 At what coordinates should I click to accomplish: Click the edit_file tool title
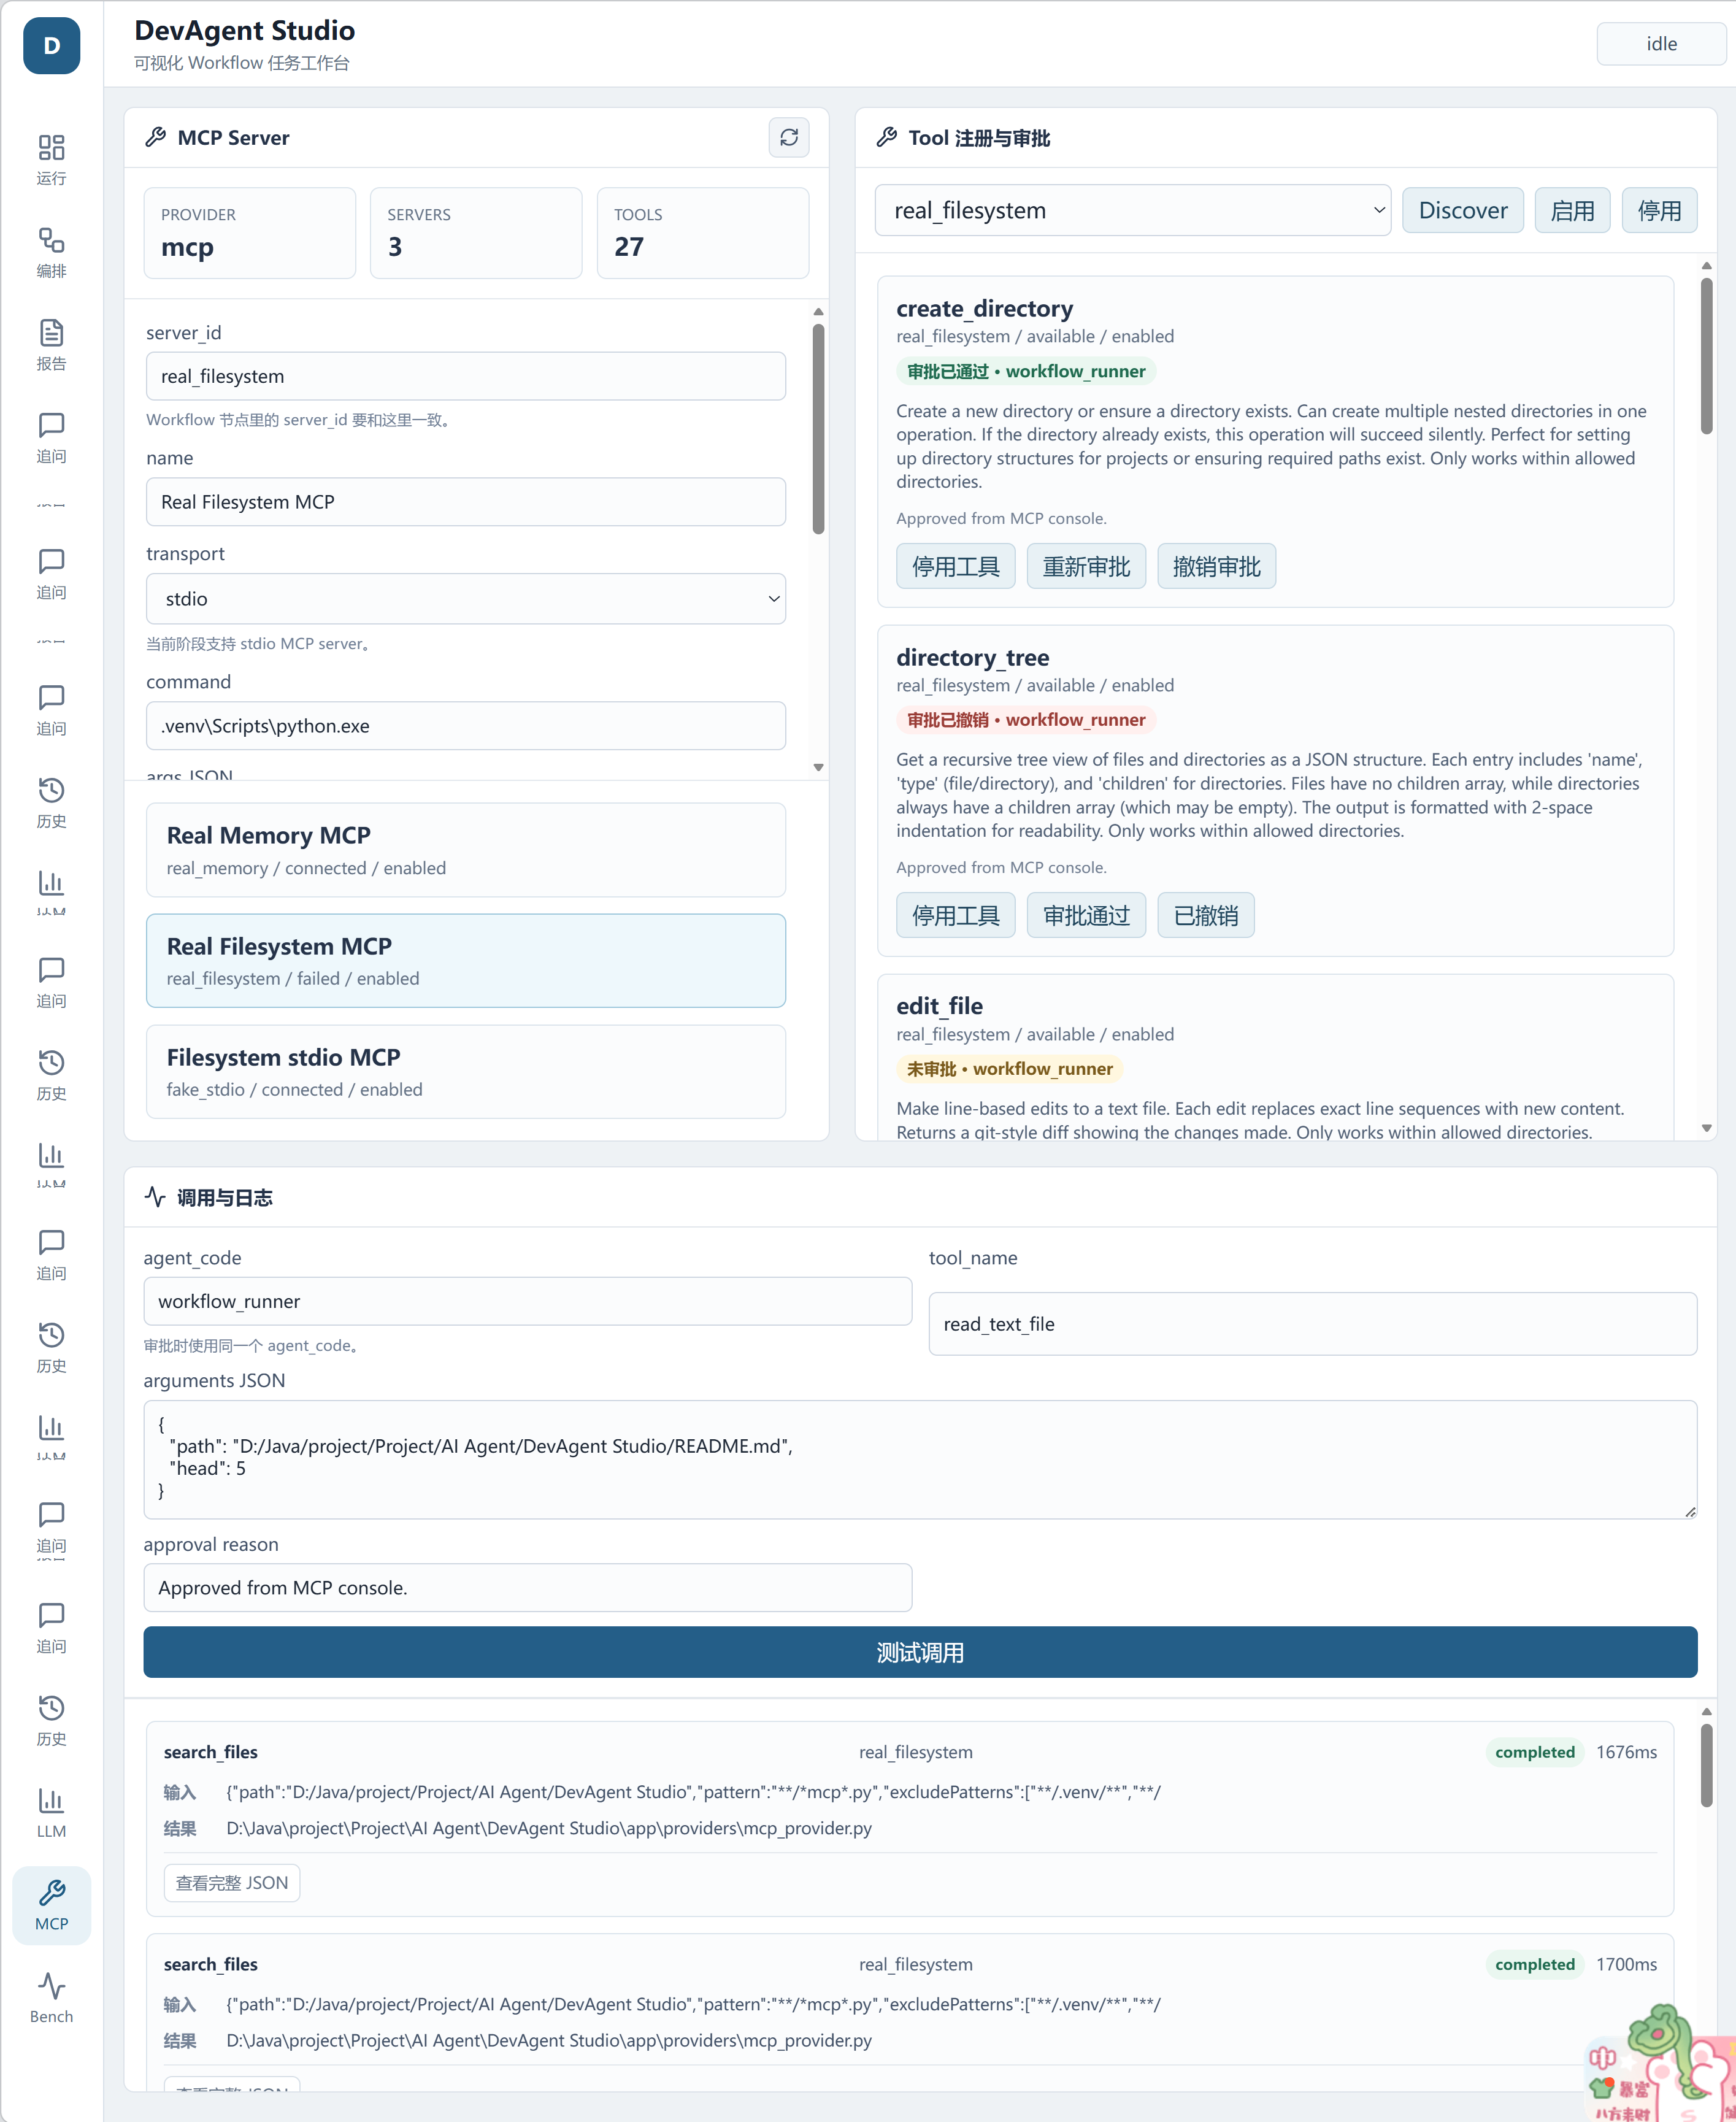pyautogui.click(x=939, y=1006)
